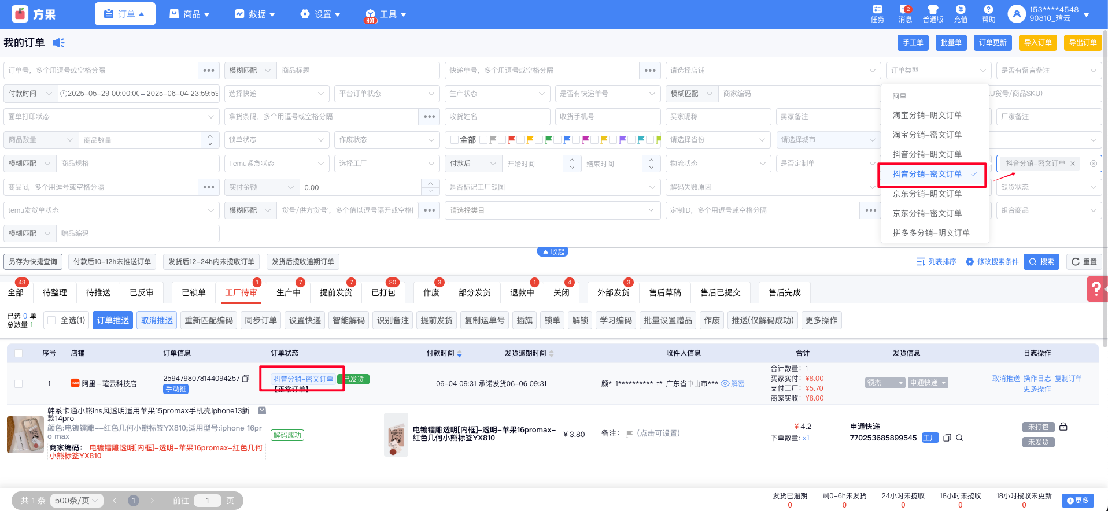The image size is (1108, 511).
Task: Open the 数据 top menu
Action: pos(255,14)
